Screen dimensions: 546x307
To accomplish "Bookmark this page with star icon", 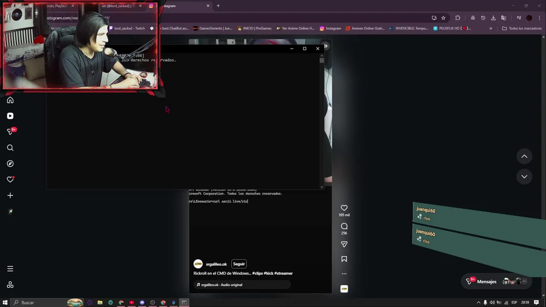I will click(x=443, y=18).
